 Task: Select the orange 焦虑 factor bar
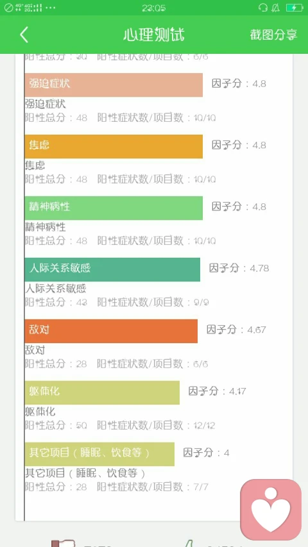[x=114, y=146]
